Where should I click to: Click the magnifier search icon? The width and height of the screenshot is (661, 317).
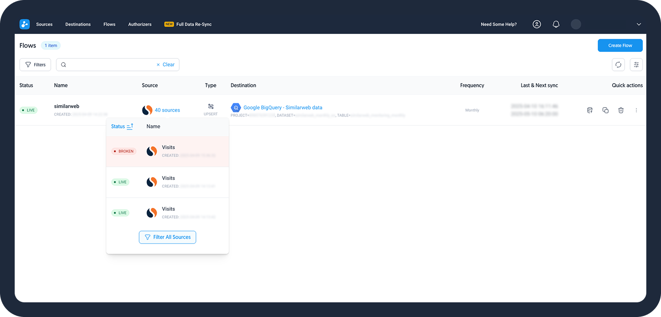pos(64,65)
